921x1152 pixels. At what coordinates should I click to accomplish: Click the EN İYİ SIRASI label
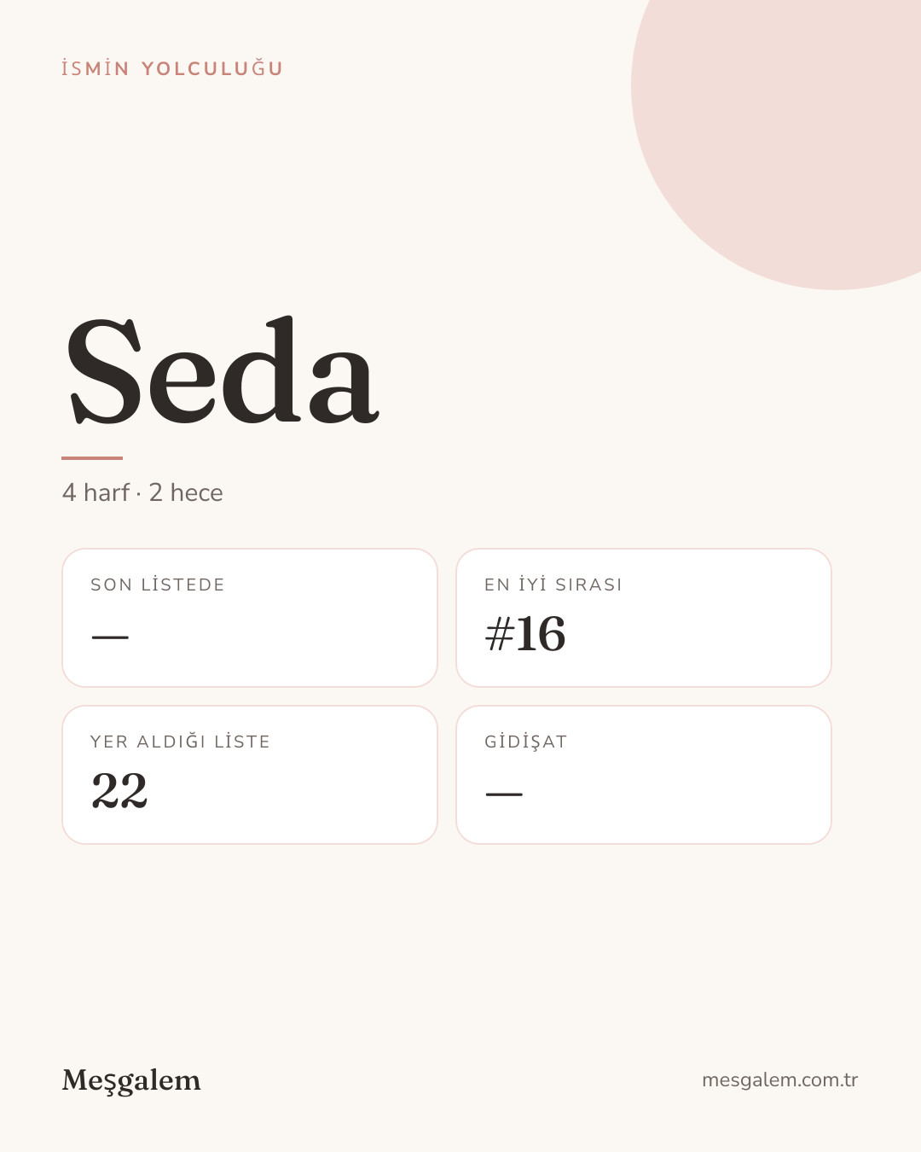(x=553, y=585)
